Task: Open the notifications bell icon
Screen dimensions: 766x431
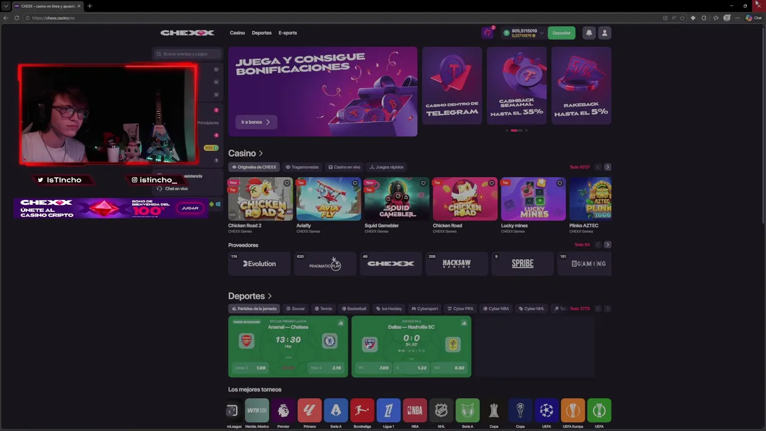Action: tap(589, 33)
